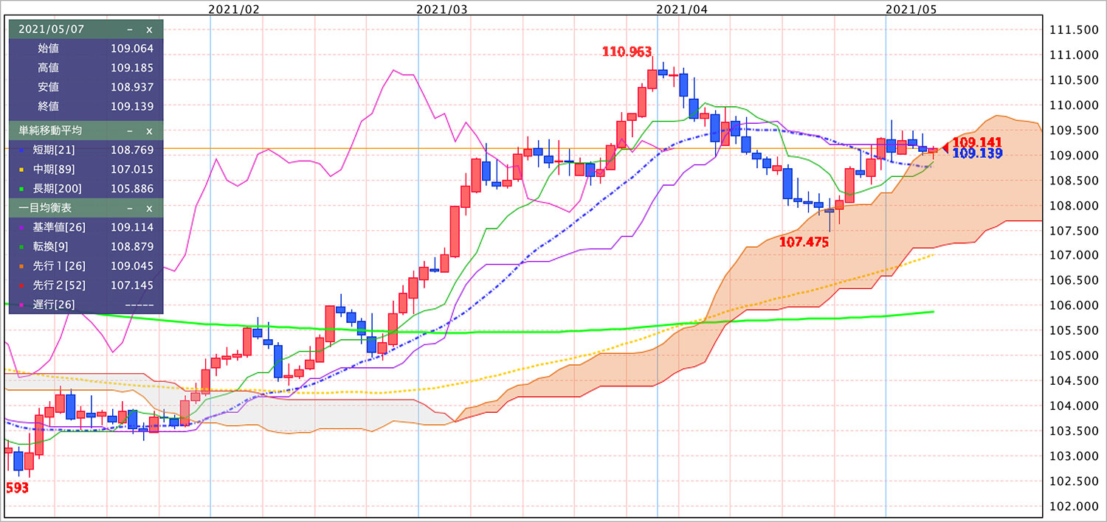1107x522 pixels.
Task: Click the 110.963 high price label
Action: [x=627, y=52]
